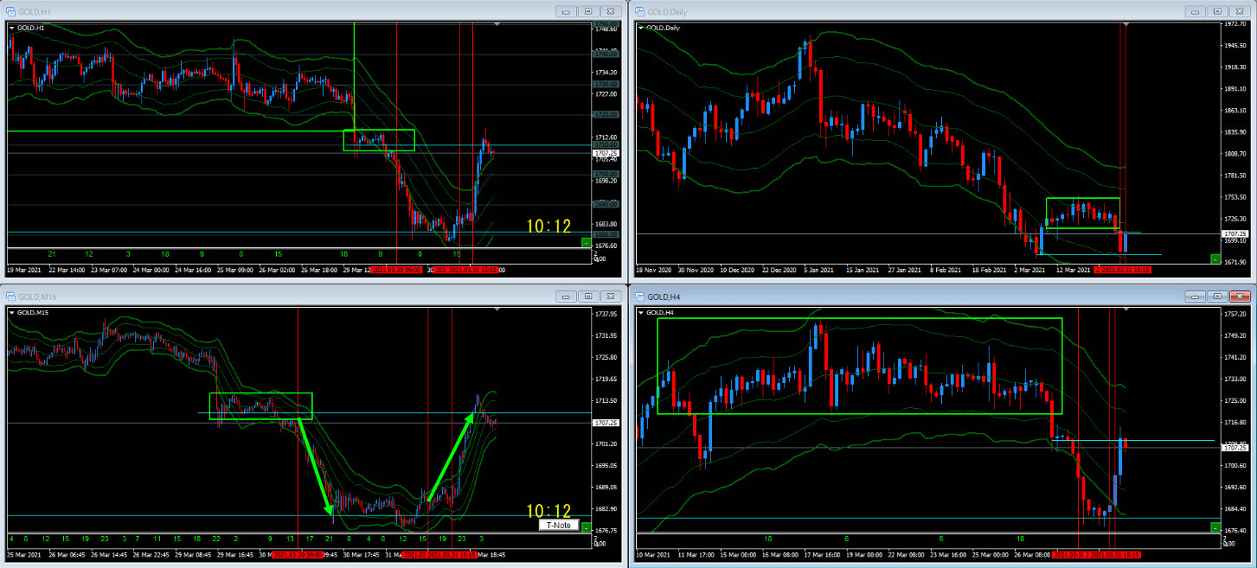This screenshot has height=568, width=1257.
Task: Click the 1734.20 price on H1 scale
Action: click(606, 73)
